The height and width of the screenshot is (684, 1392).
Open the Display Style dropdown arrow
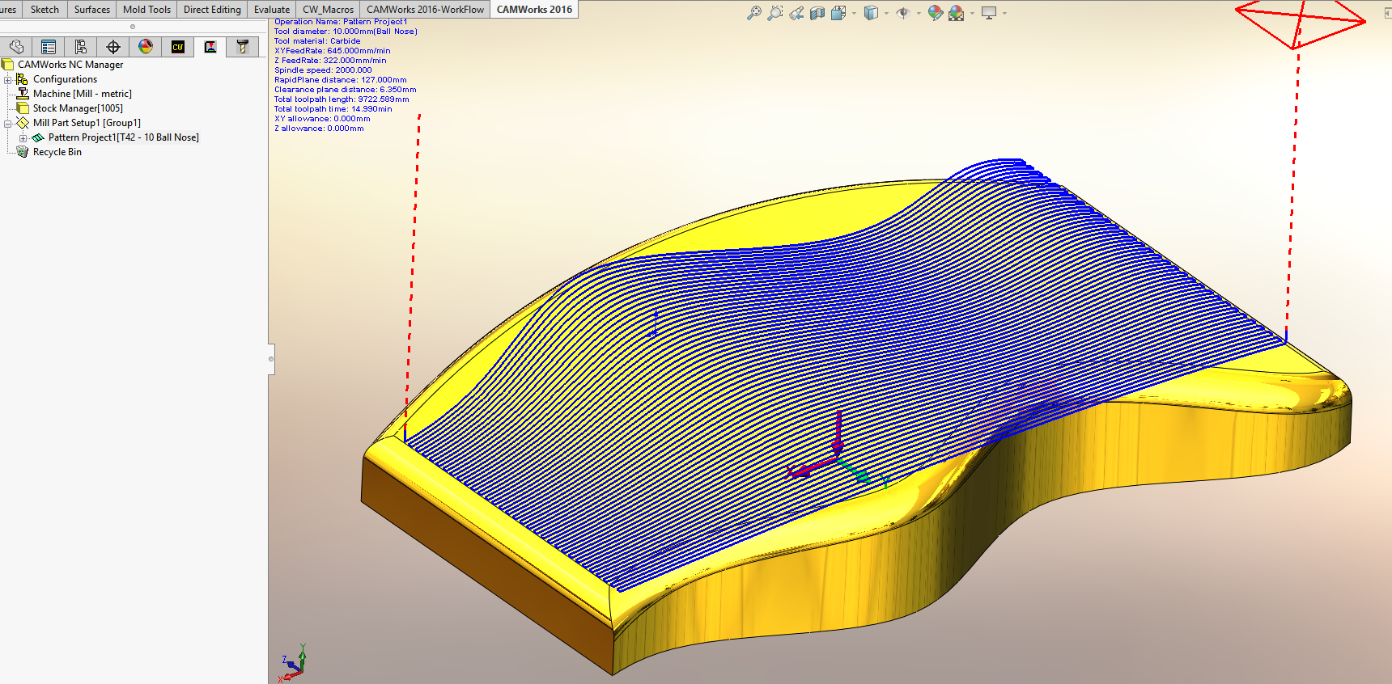pos(886,13)
